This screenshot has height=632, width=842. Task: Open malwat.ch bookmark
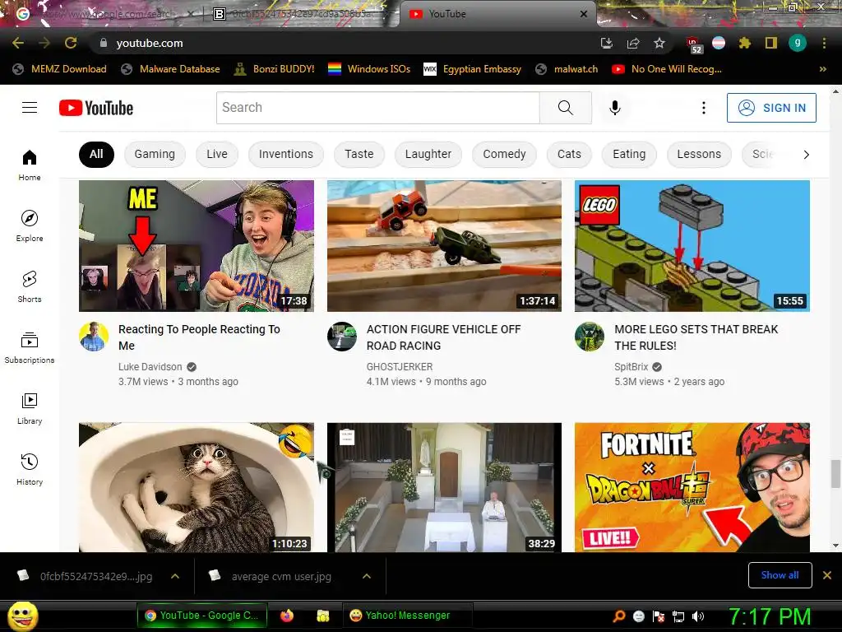(x=567, y=69)
